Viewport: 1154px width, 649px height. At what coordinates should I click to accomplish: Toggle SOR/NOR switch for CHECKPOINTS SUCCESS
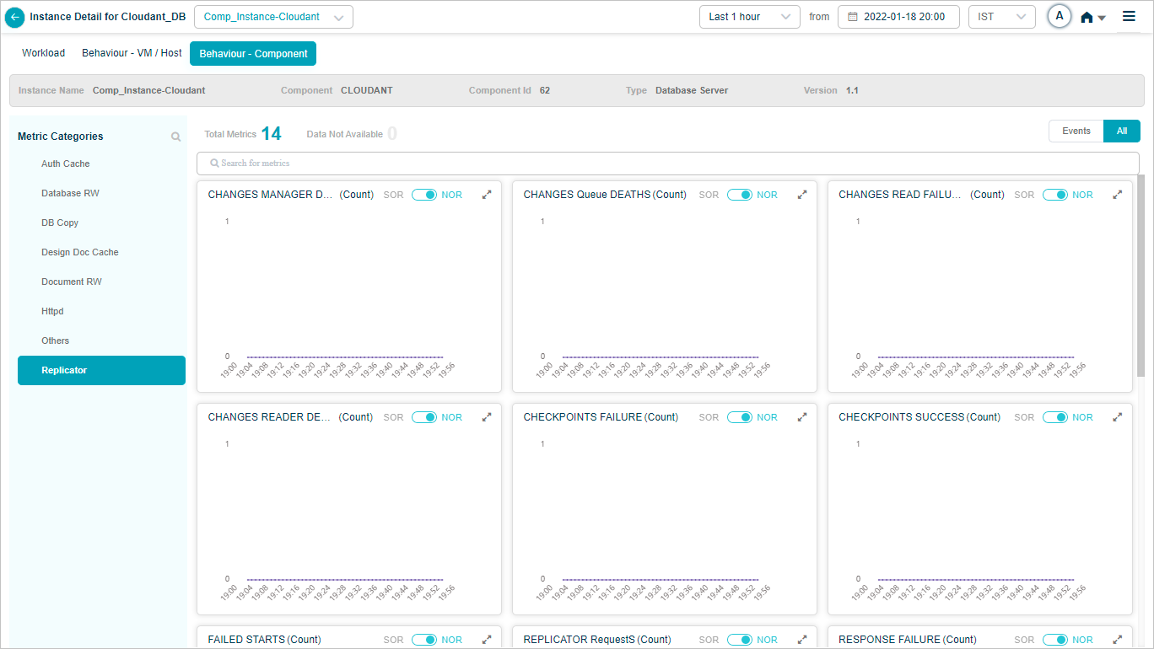pyautogui.click(x=1054, y=417)
